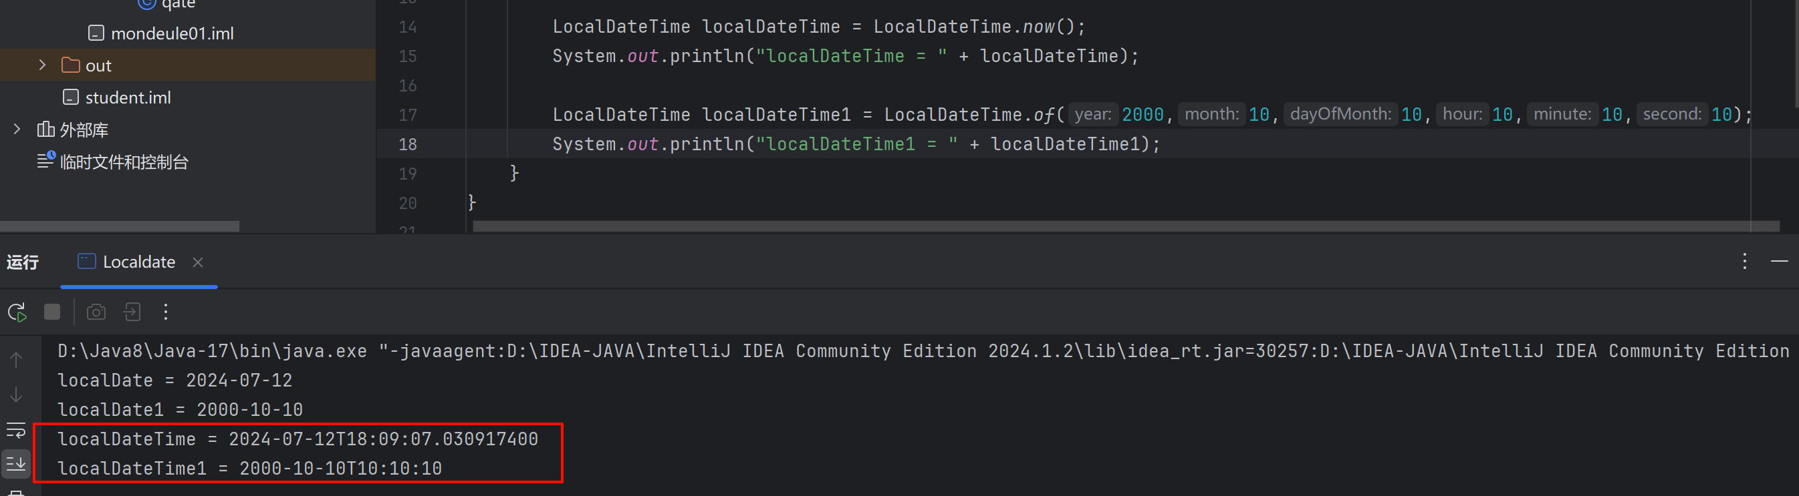Click the project panel horizontal scrollbar

point(120,227)
